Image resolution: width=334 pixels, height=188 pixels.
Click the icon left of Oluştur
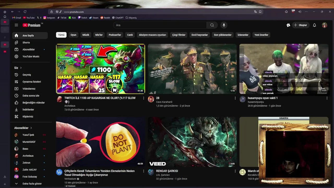click(x=288, y=25)
